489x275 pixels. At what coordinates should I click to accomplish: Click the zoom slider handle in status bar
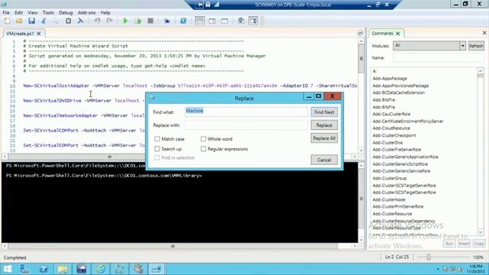429,257
